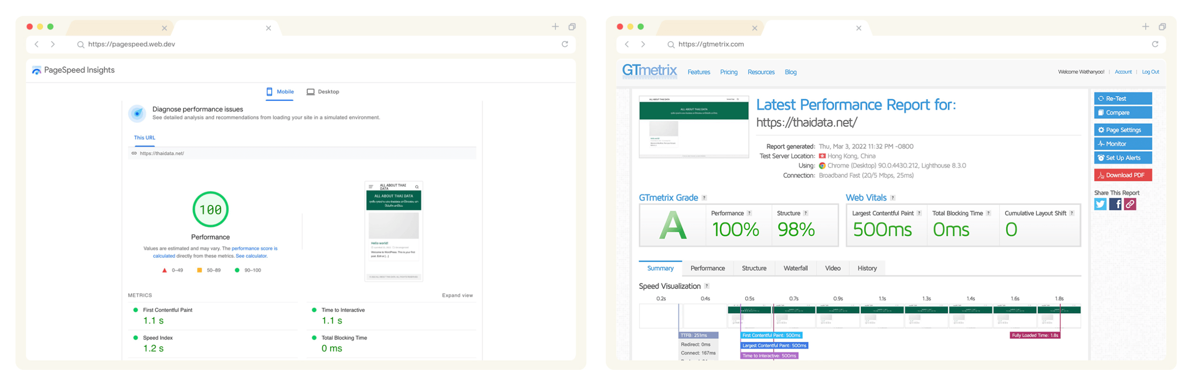Click Expand view in metrics section
1199x382 pixels.
click(457, 295)
